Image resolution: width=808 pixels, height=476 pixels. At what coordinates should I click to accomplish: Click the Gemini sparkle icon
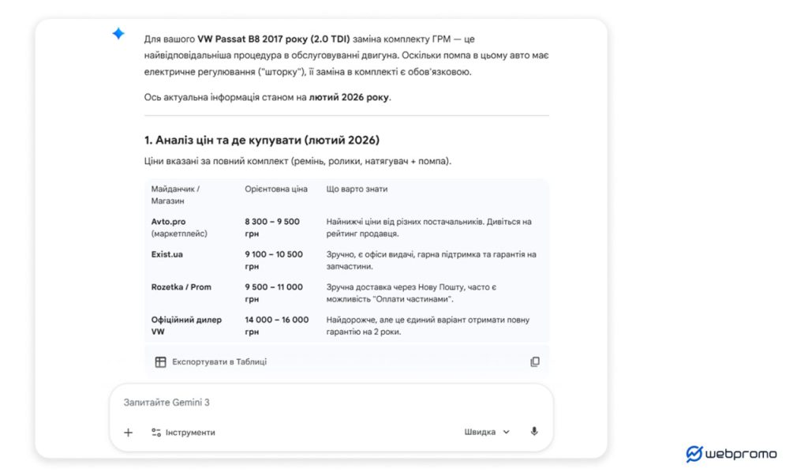tap(118, 34)
